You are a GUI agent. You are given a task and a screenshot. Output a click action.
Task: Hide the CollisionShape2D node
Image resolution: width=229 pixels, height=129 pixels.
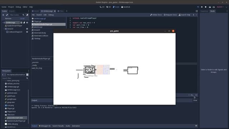tap(27, 32)
